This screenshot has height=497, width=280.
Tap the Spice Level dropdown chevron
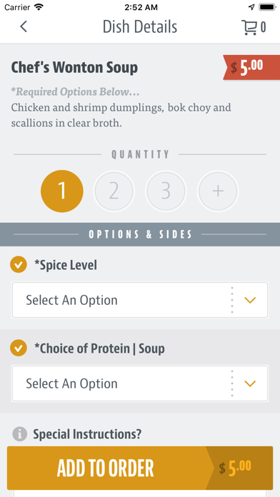[250, 300]
